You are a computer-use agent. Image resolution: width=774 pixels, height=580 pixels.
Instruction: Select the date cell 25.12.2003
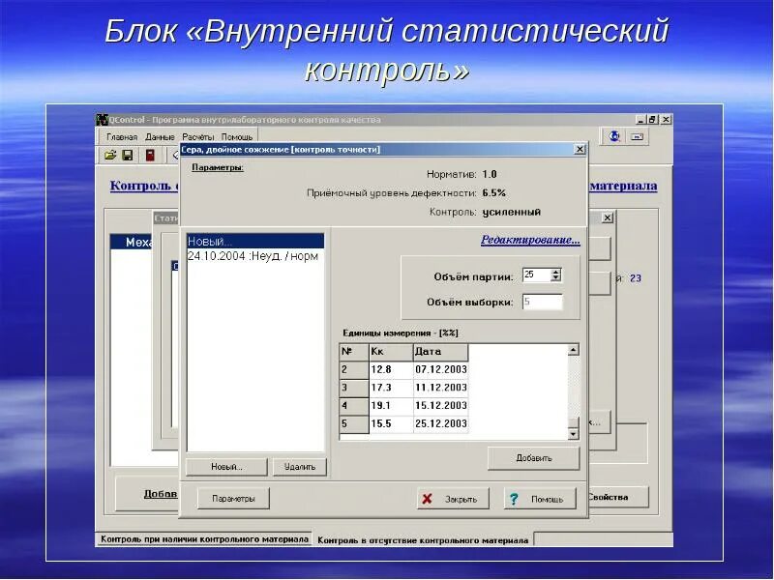(440, 424)
